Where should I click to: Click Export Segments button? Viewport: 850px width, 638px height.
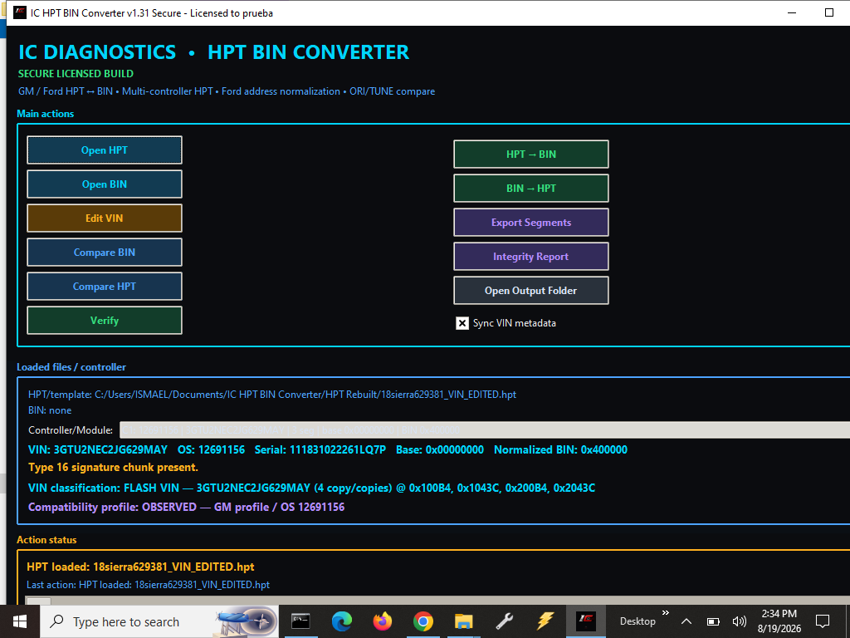[x=531, y=223]
